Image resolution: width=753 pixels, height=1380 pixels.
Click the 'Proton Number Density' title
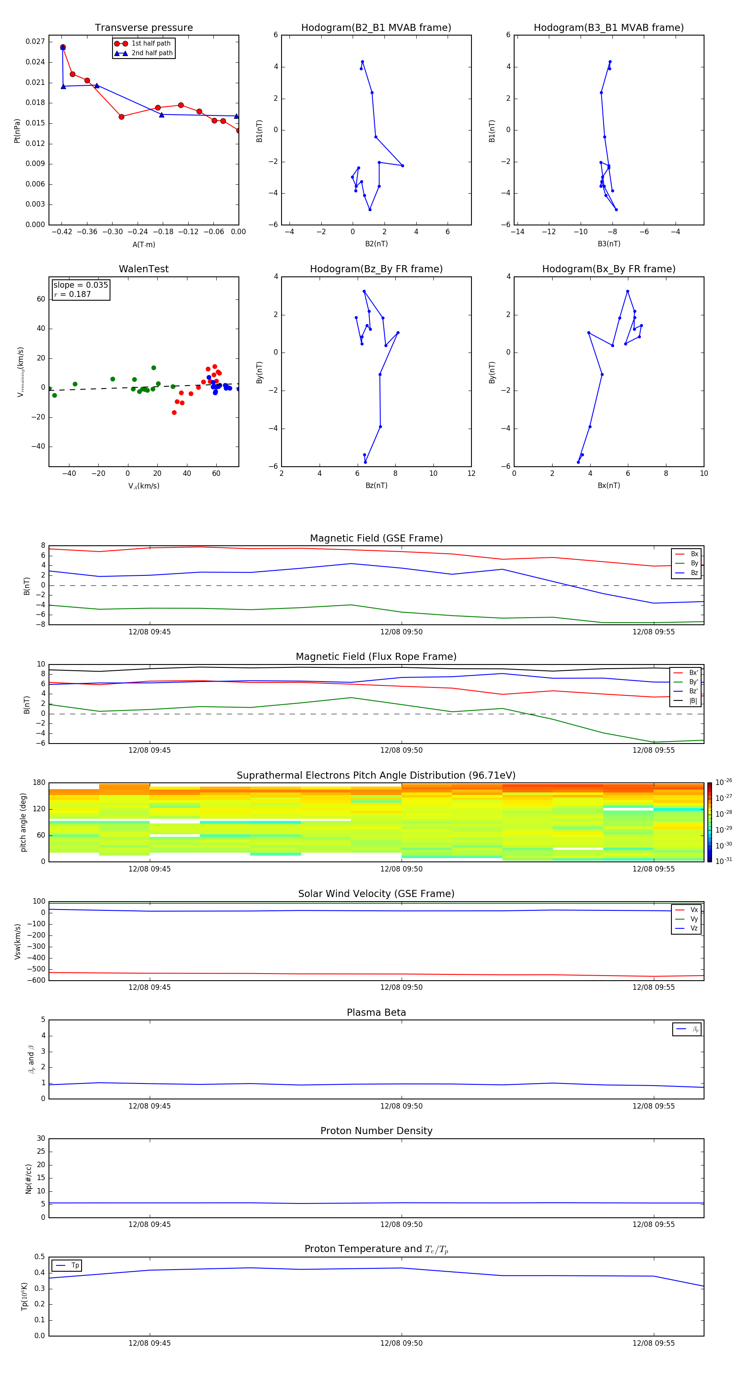click(x=376, y=1131)
